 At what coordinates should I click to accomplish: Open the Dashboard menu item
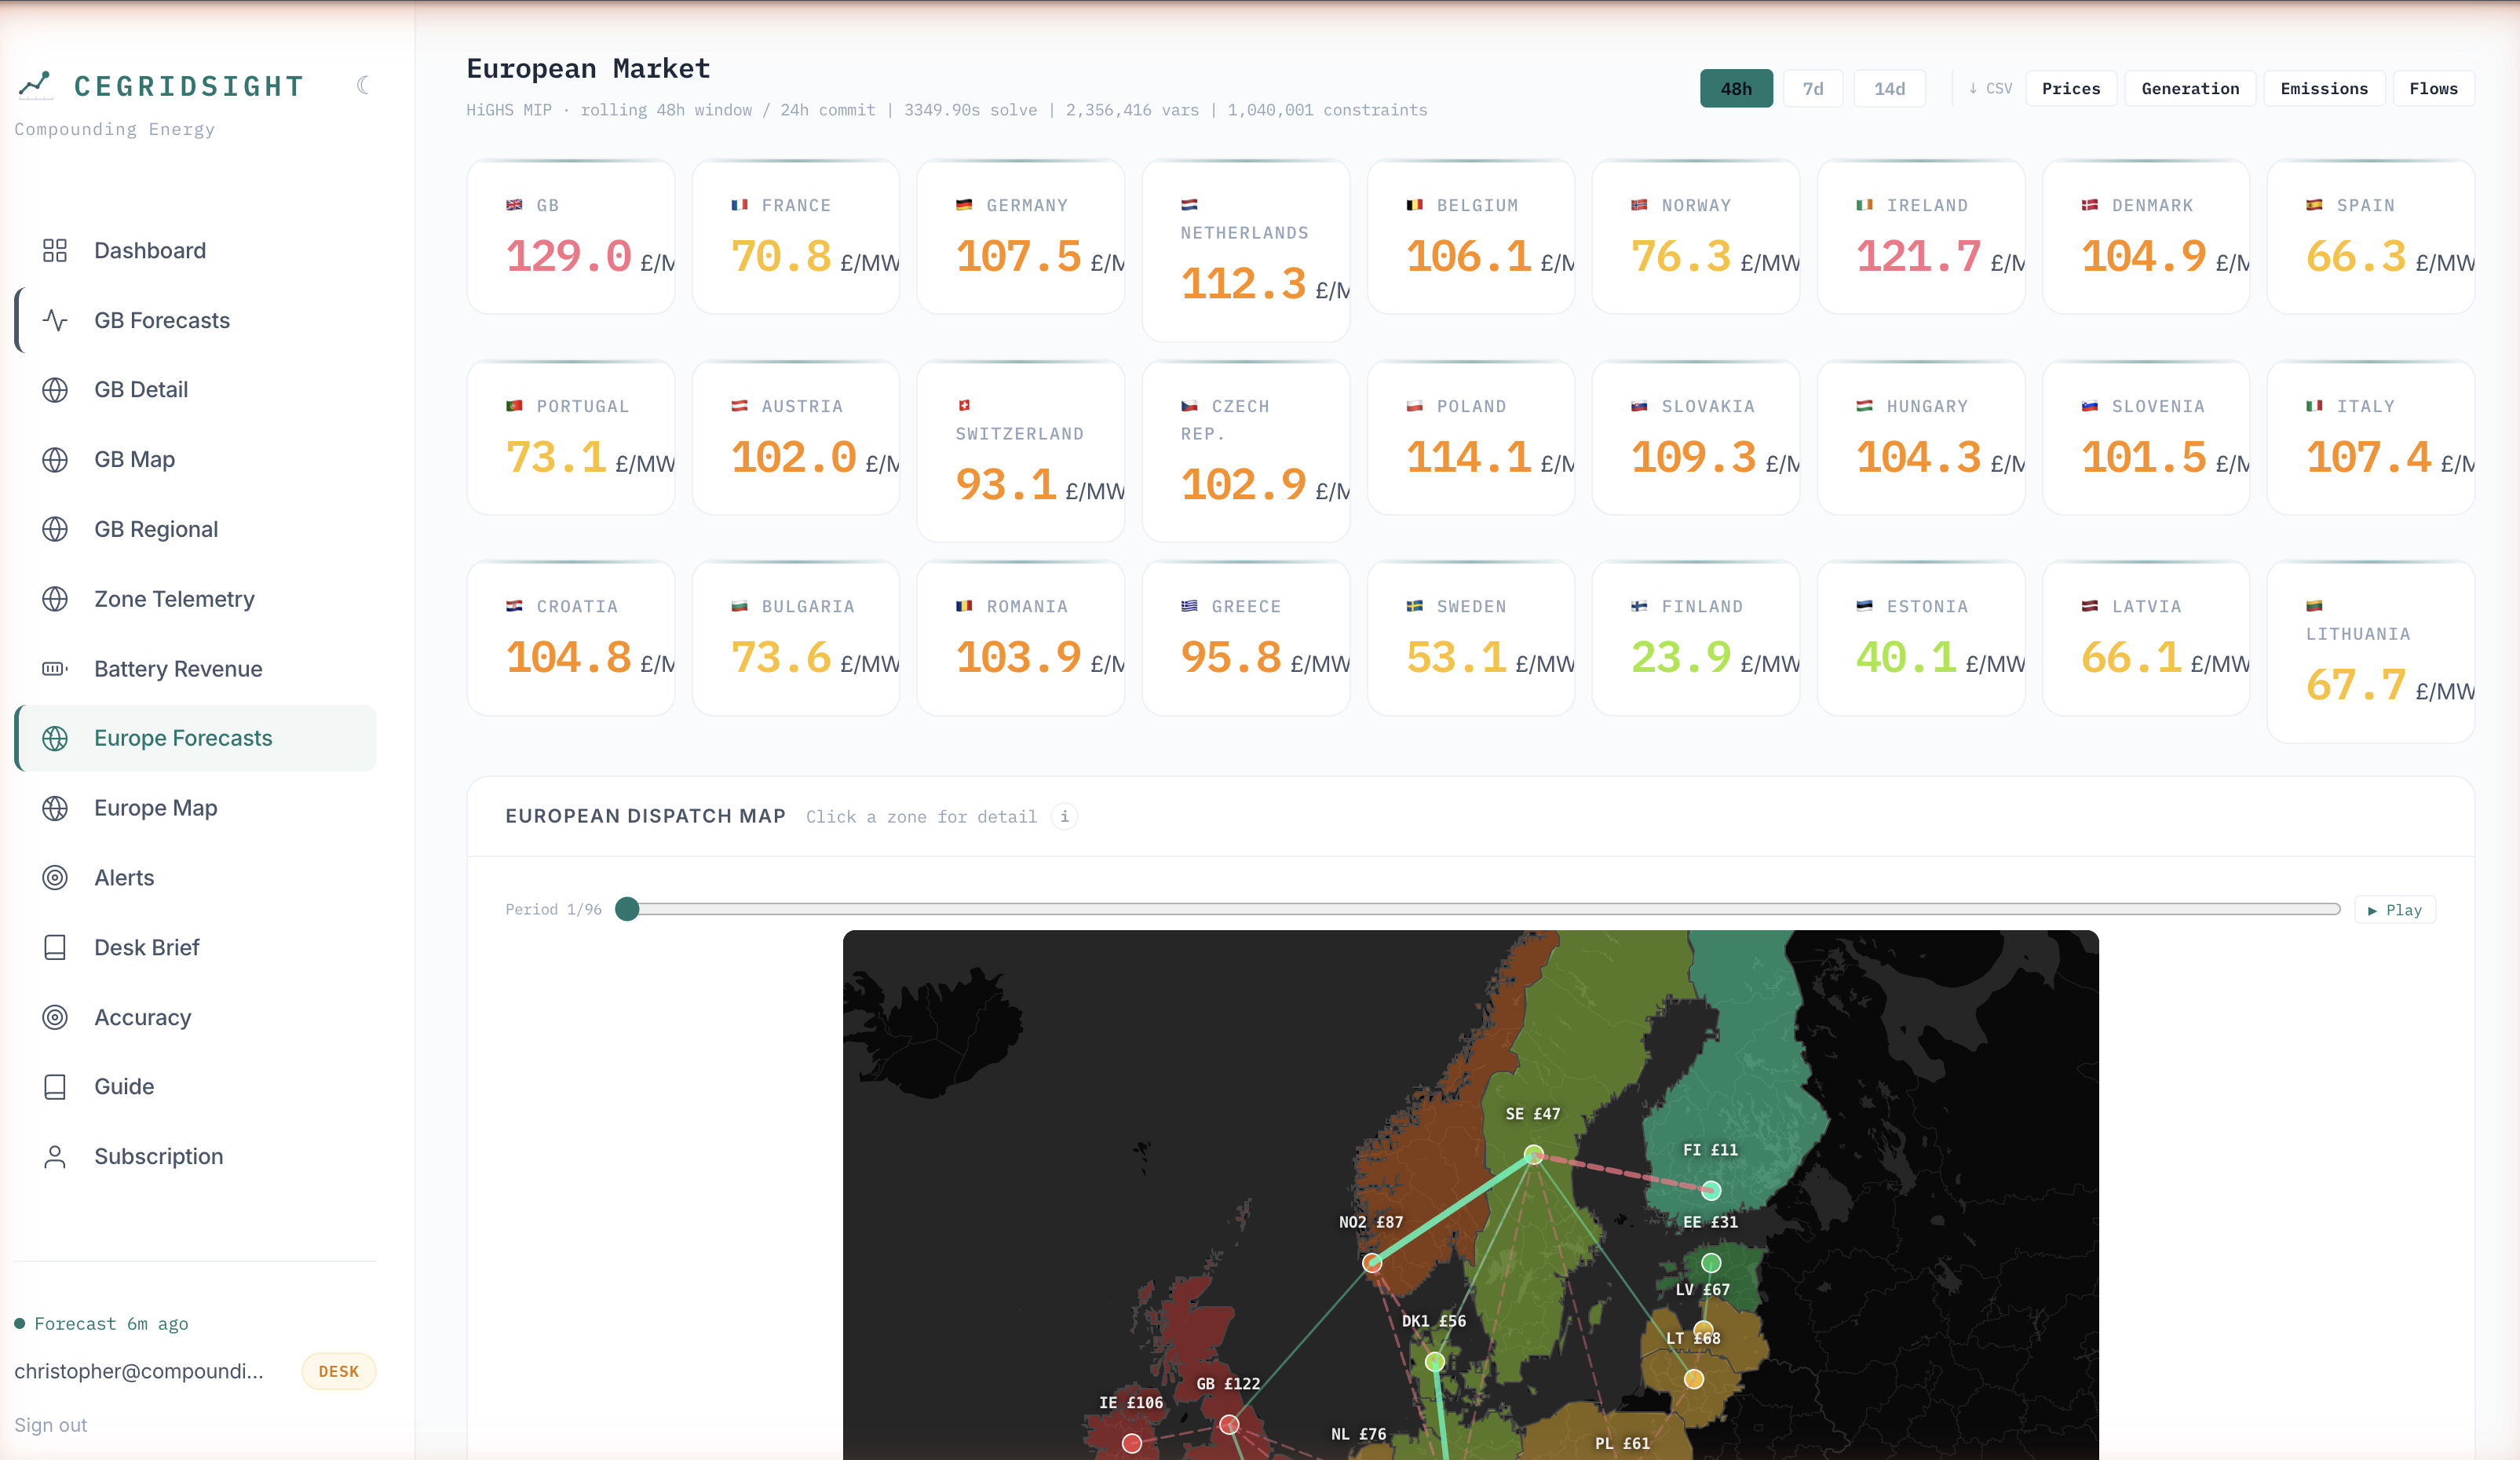pyautogui.click(x=196, y=250)
